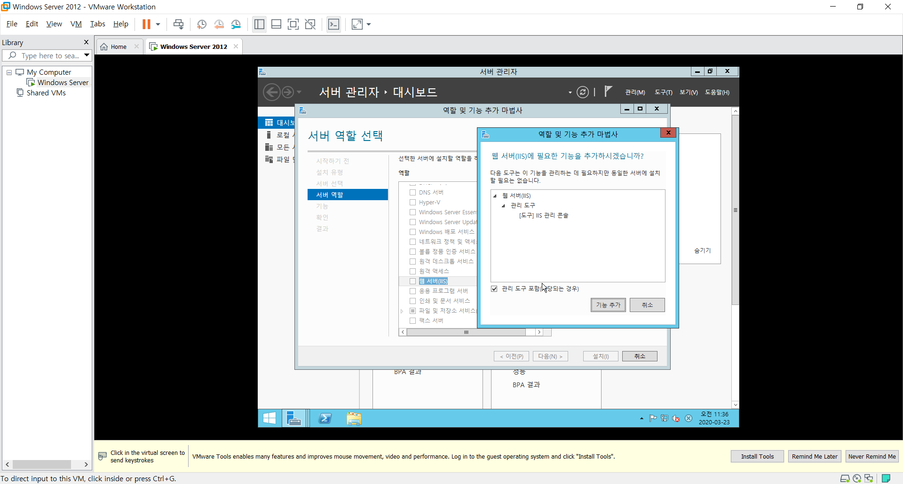Collapse 웹 서버(IIS) tree node in dialog
The height and width of the screenshot is (484, 903).
(x=495, y=196)
